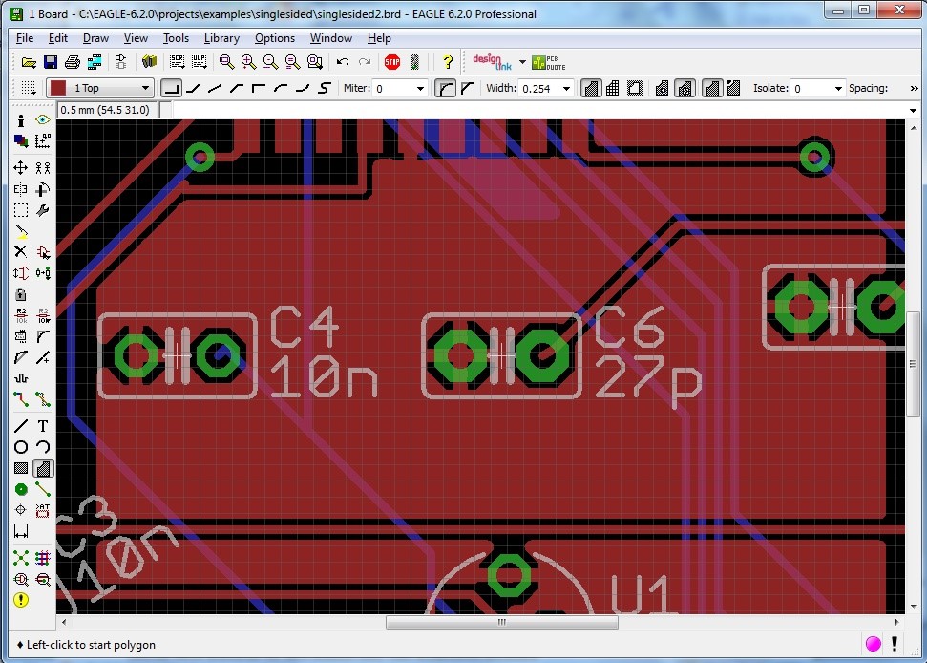Click the Save file icon
This screenshot has width=927, height=663.
[51, 62]
